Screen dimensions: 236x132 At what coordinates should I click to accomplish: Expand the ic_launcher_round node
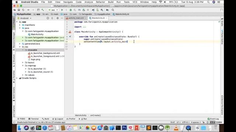[x=26, y=72]
